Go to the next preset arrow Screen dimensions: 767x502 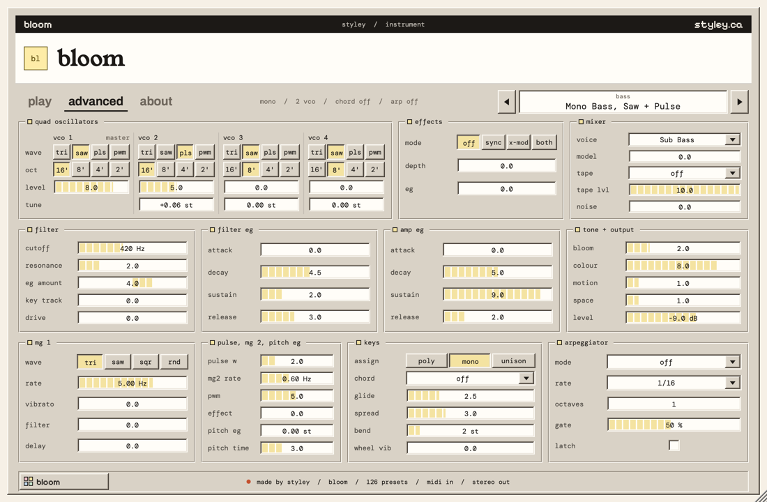[x=739, y=102]
